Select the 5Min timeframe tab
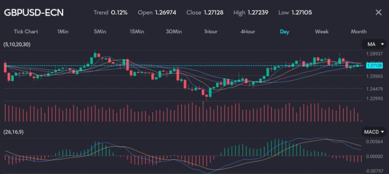Screen dimensions: 389x174 pos(100,31)
